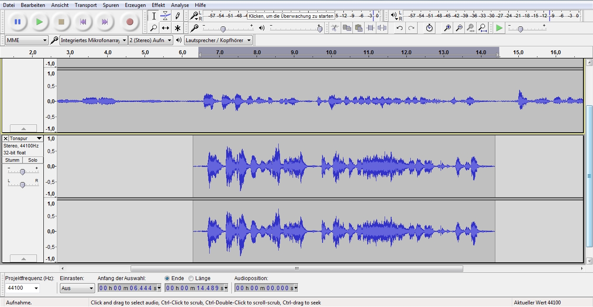Open the Einrasten snap dropdown
Viewport: 593px width, 307px height.
click(77, 288)
